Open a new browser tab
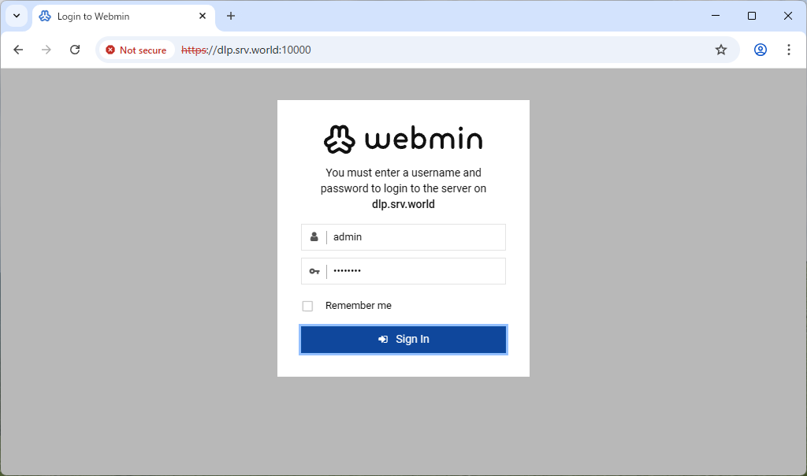 (x=231, y=16)
